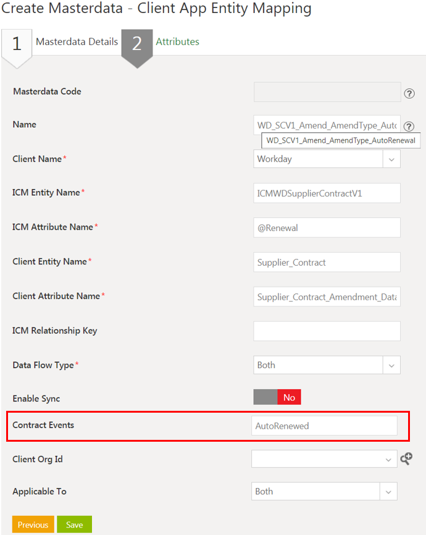
Task: Expand the Client Org Id dropdown
Action: coord(389,459)
